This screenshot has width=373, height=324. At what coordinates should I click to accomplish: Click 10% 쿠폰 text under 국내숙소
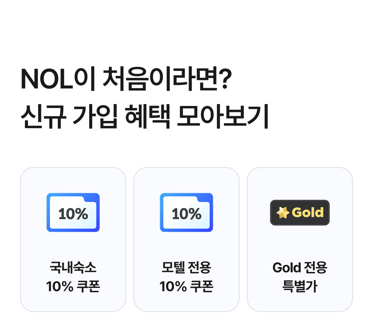point(73,287)
